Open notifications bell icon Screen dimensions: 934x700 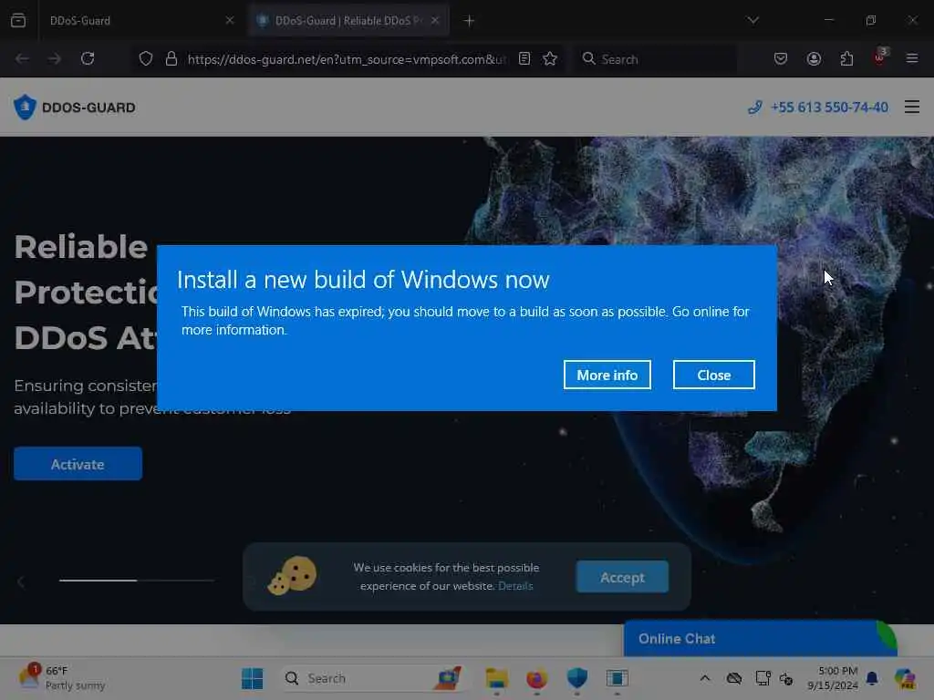coord(872,678)
